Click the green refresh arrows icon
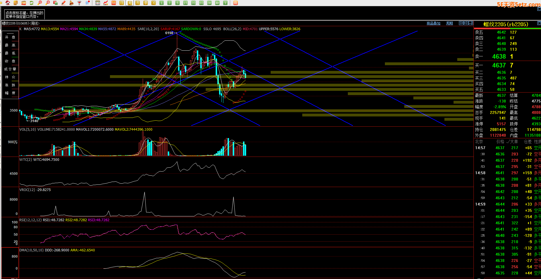Viewport: 541px width, 279px height. coord(32,3)
